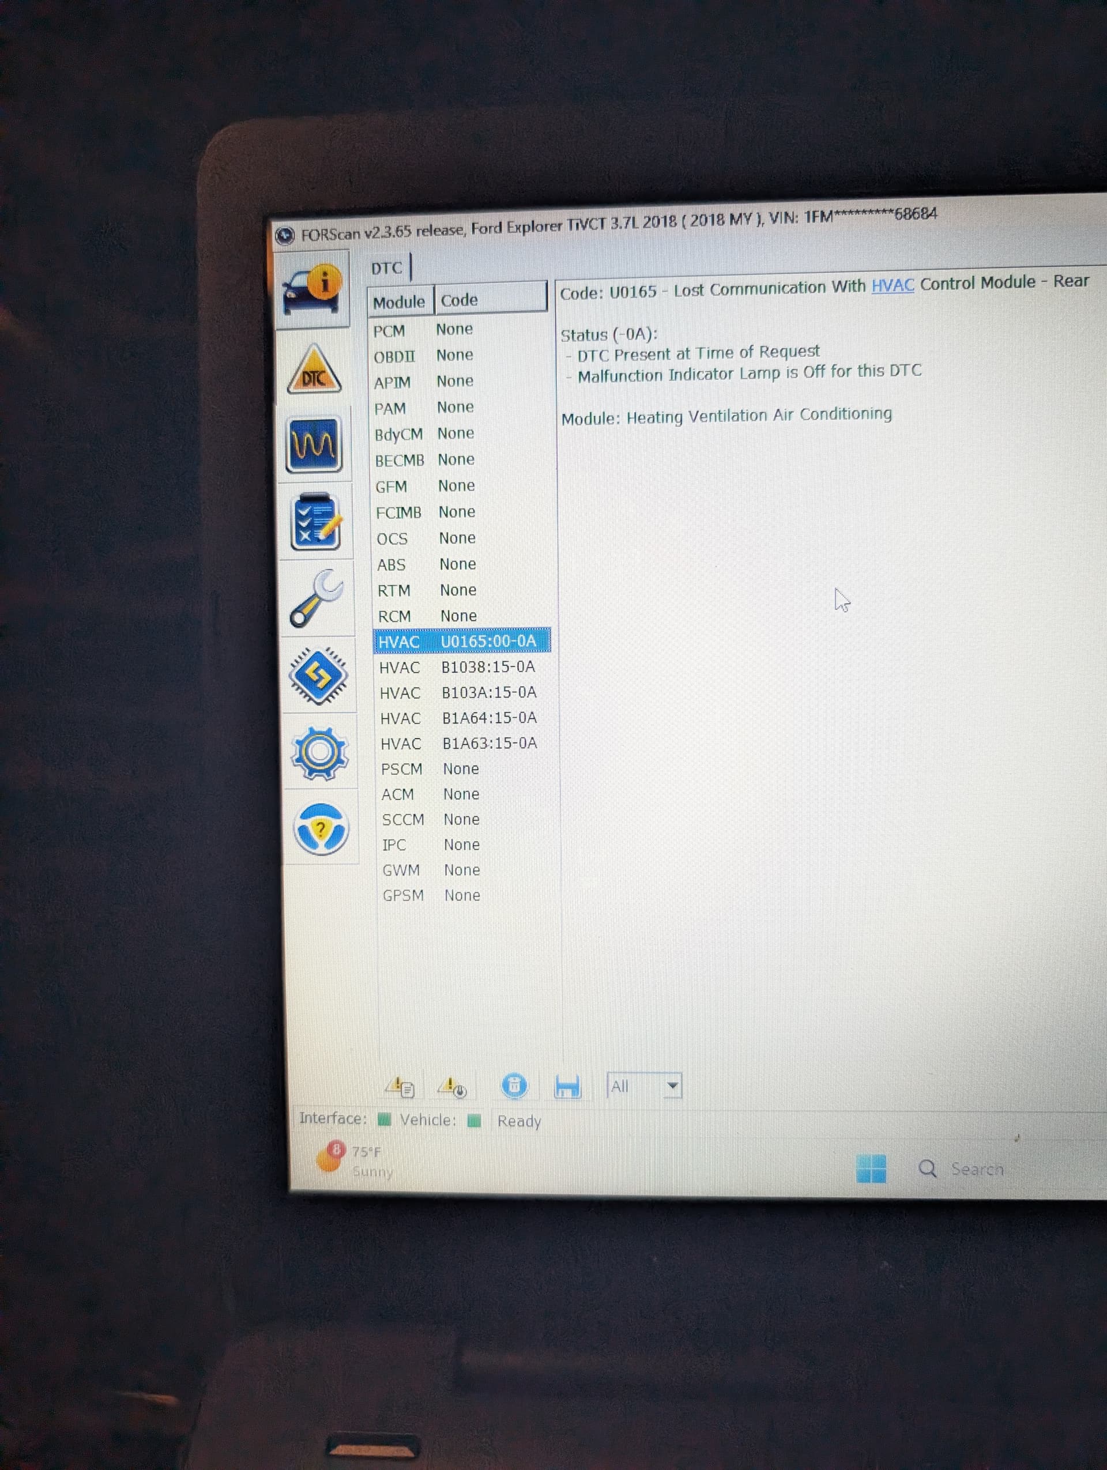This screenshot has width=1107, height=1470.
Task: Click the Status (-0A) text line
Action: [x=609, y=334]
